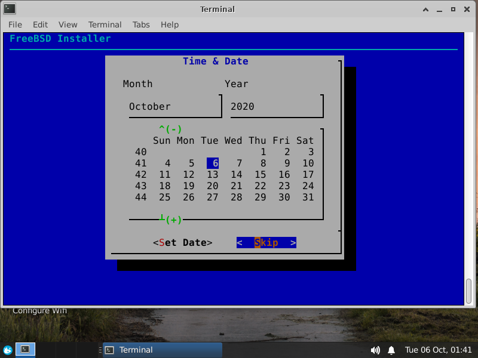Image resolution: width=478 pixels, height=358 pixels.
Task: Select day 14 in the calendar
Action: pos(237,174)
